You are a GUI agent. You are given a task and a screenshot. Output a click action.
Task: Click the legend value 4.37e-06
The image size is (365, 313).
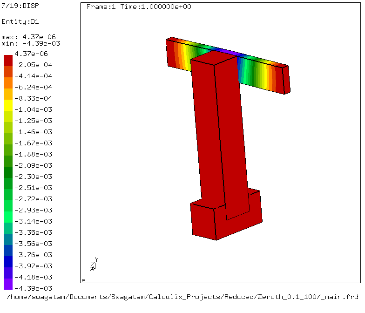tap(31, 54)
